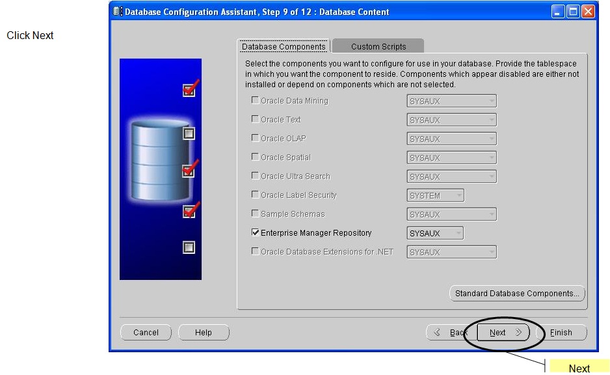This screenshot has height=375, width=610.
Task: Click the yellow Next callout label
Action: click(579, 367)
